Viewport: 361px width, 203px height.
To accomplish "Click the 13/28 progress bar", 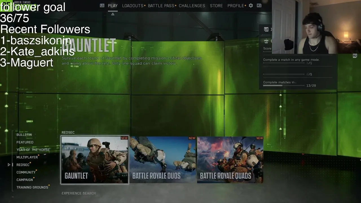I will tap(284, 85).
